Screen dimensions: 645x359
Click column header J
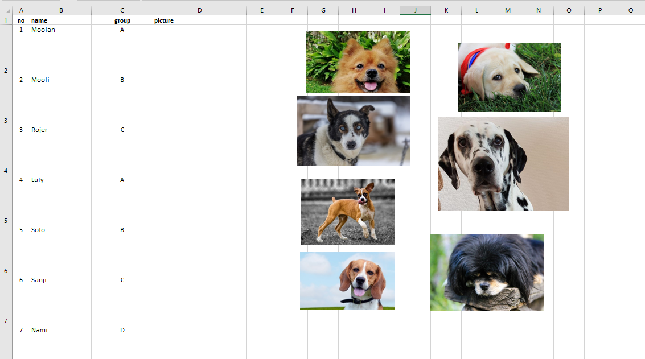(415, 10)
